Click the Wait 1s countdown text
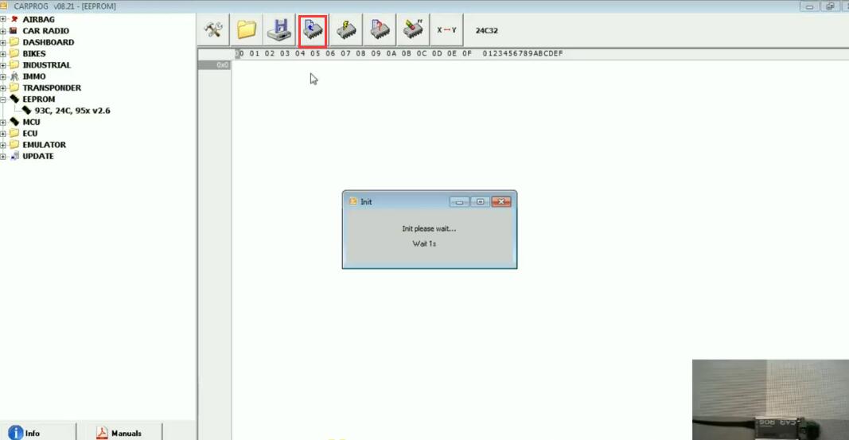The height and width of the screenshot is (440, 849). coord(424,243)
